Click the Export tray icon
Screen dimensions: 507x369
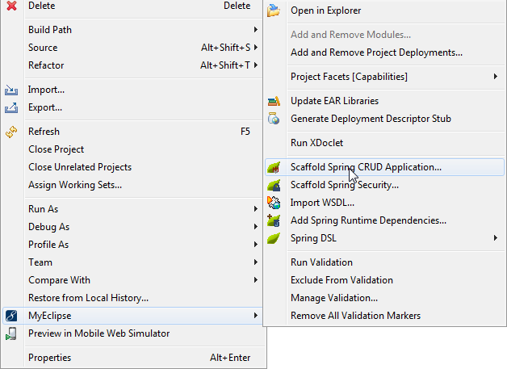point(11,107)
